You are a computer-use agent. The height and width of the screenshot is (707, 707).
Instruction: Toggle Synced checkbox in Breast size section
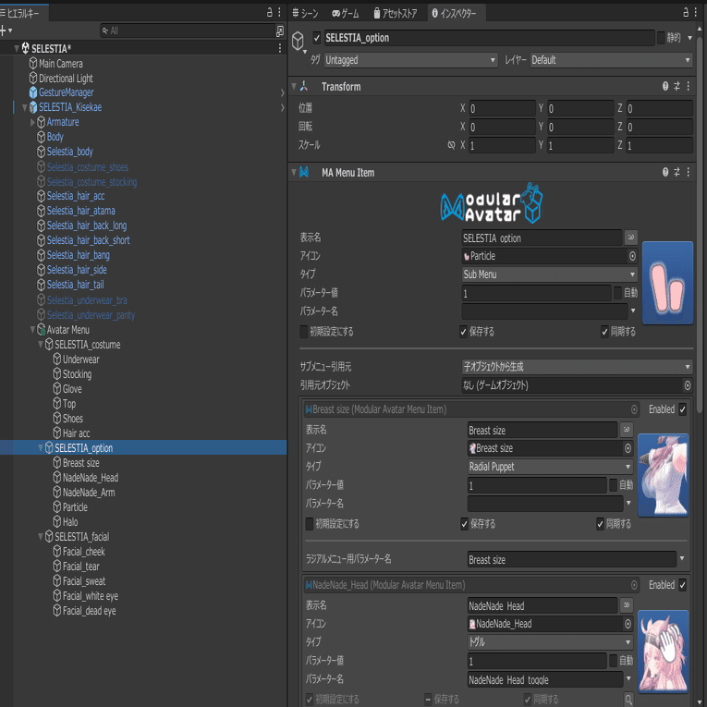click(x=600, y=524)
